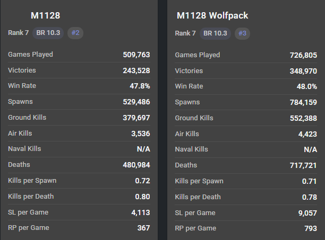Click the Rank 7 label on Wolfpack card

185,33
